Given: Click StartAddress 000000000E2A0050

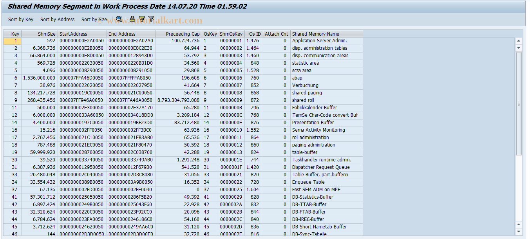Looking at the screenshot, I should pos(82,41).
